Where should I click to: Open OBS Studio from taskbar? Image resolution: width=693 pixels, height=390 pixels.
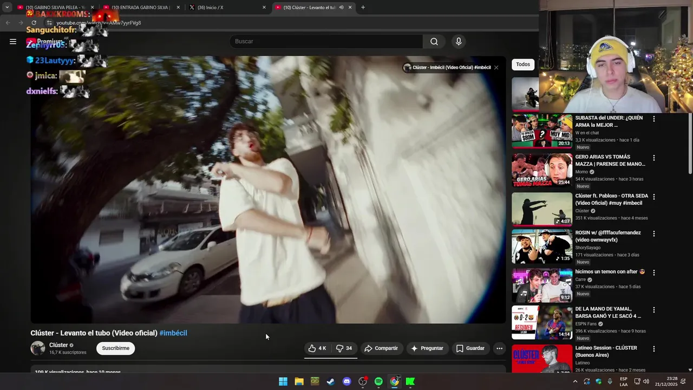(x=363, y=381)
